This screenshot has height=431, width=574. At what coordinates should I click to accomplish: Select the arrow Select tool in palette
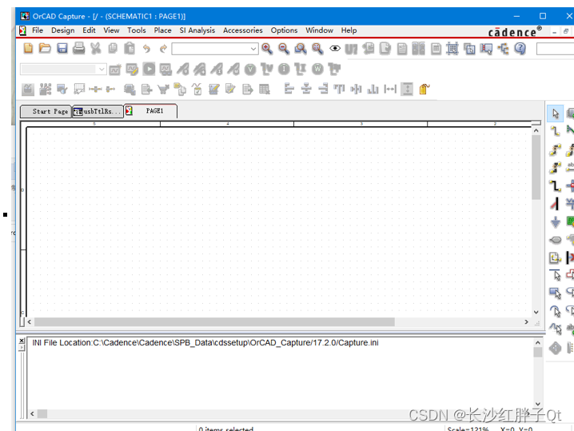tap(556, 114)
